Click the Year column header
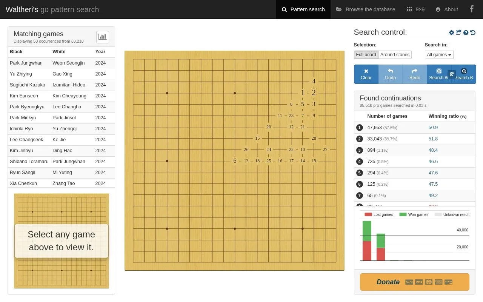 coord(100,52)
